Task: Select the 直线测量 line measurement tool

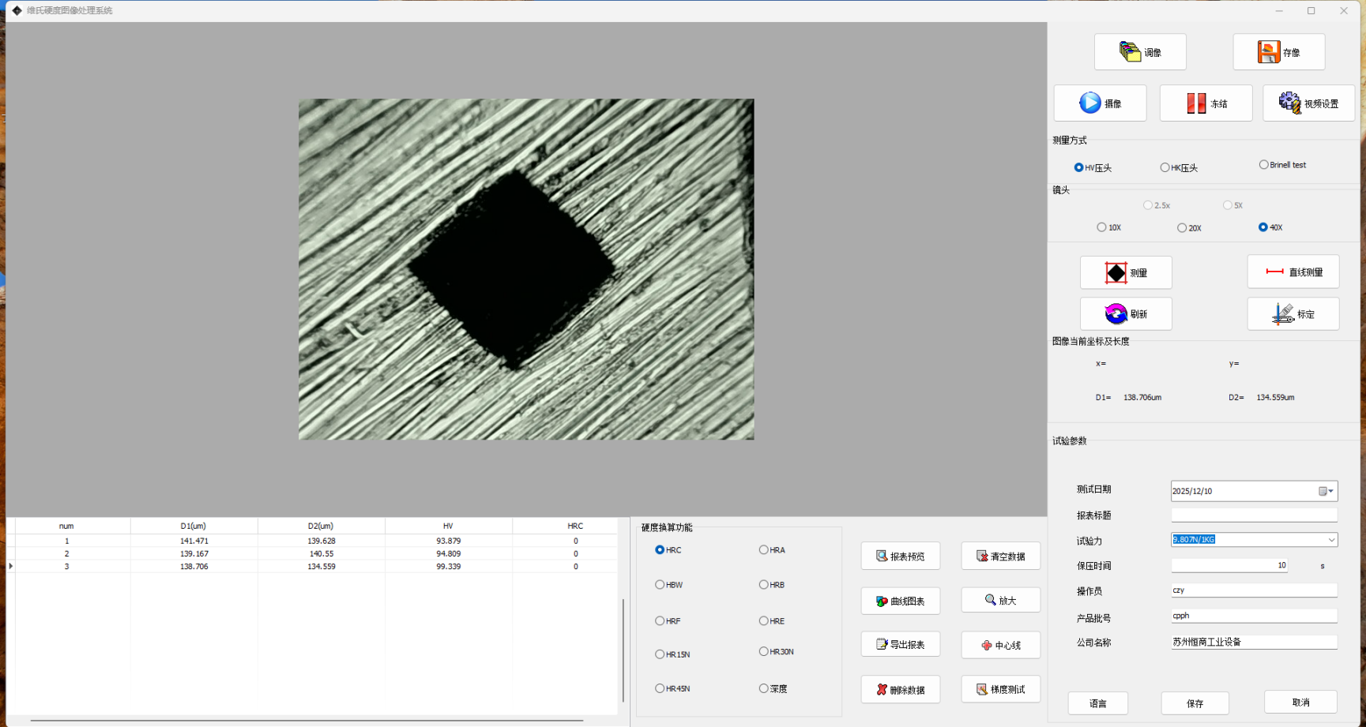Action: (x=1274, y=272)
